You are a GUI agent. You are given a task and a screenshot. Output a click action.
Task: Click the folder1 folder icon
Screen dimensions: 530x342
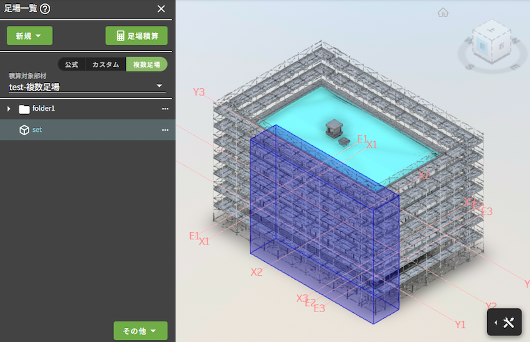tap(25, 109)
